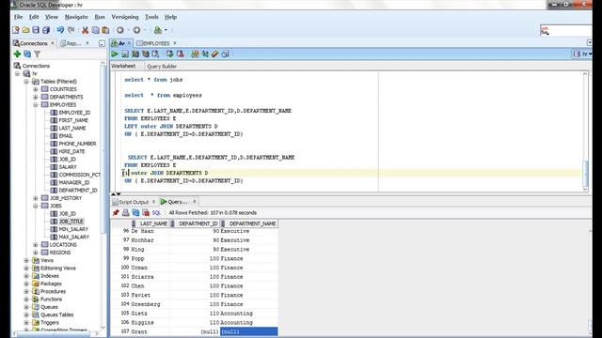Screen dimensions: 602x338
Task: Open the Versioning menu
Action: tap(125, 17)
